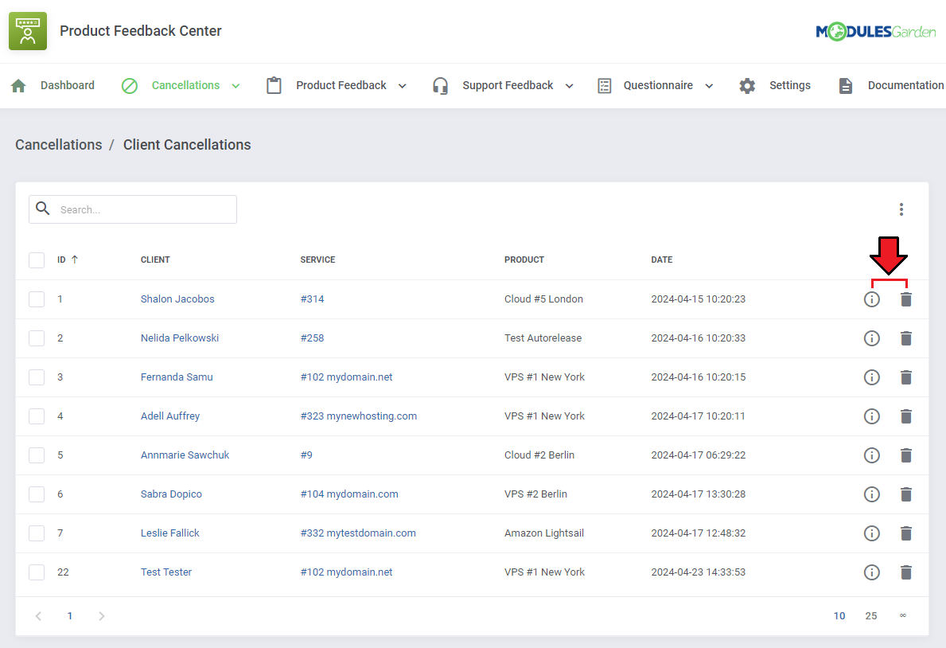This screenshot has height=648, width=946.
Task: Delete Fernanda Samu cancellation
Action: pyautogui.click(x=906, y=377)
